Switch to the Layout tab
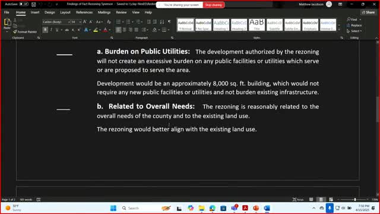The image size is (380, 214). pyautogui.click(x=65, y=12)
